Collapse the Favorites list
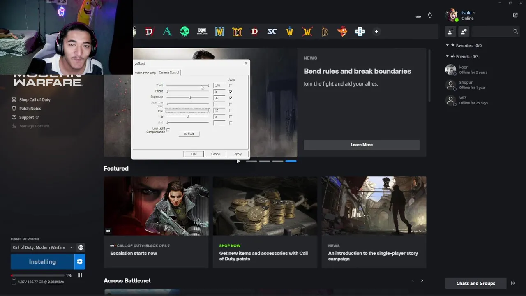Screen dimensions: 526x296 click(448, 46)
